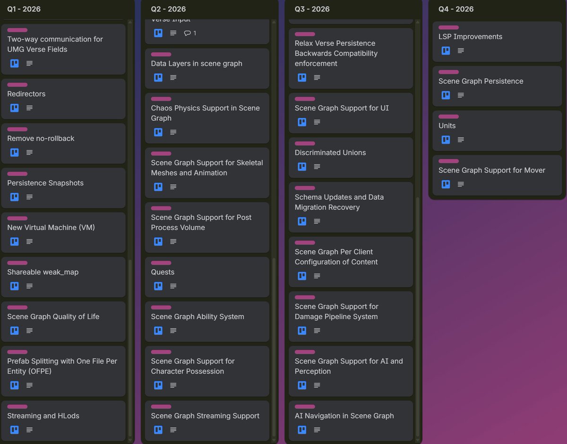Open the Streaming and HLods card
Viewport: 567px width, 444px height.
pos(63,421)
